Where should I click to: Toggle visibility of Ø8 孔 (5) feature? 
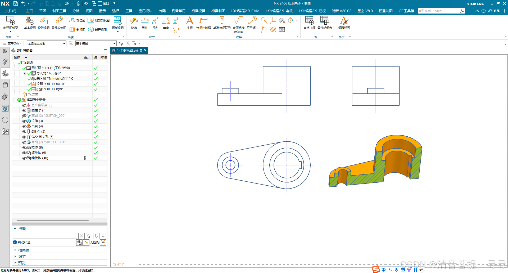24,132
